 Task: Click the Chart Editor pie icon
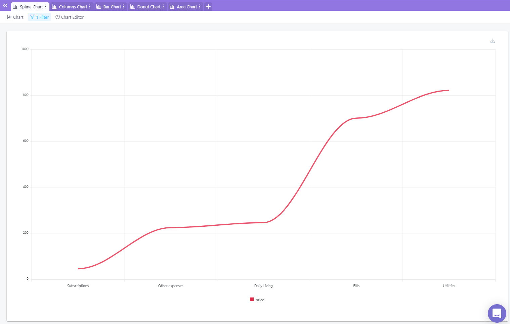tap(58, 17)
